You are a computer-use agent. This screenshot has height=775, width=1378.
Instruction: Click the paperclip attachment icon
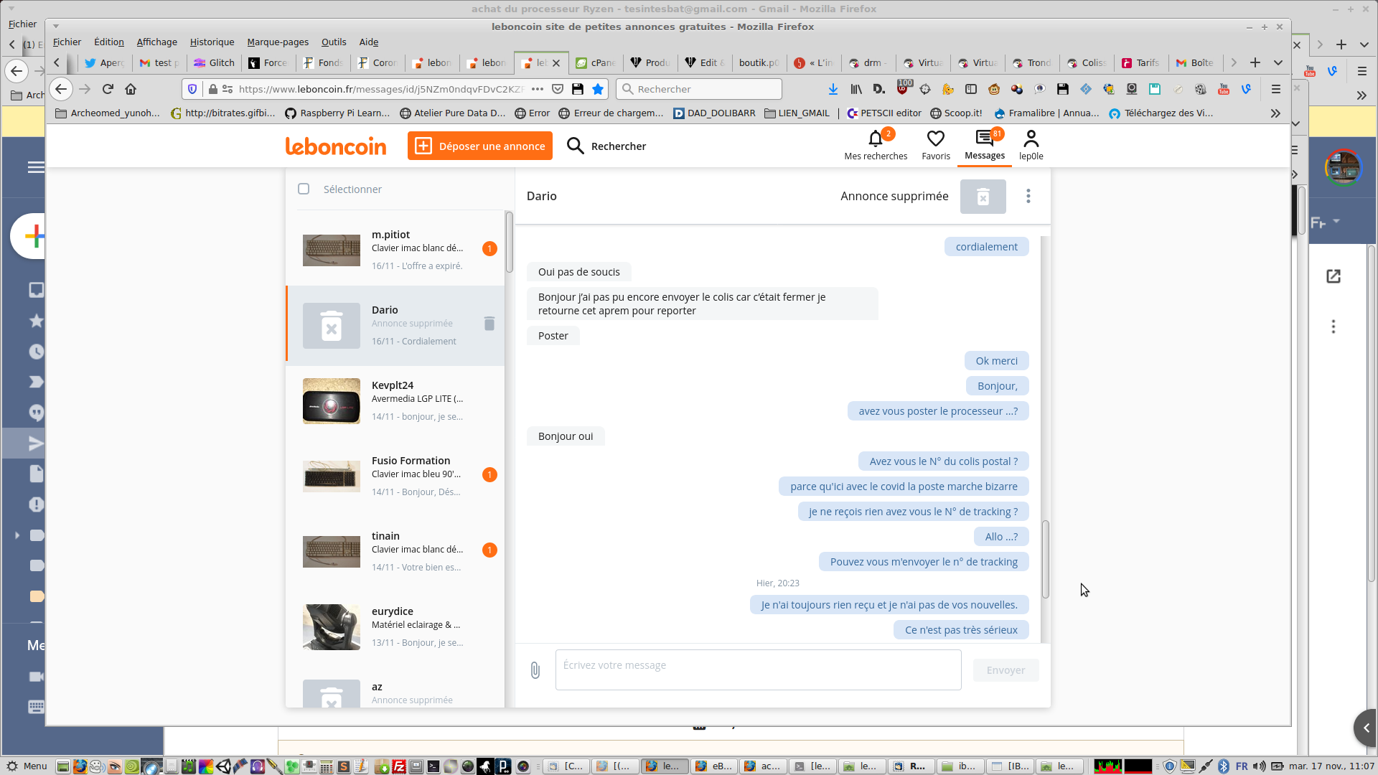(535, 670)
